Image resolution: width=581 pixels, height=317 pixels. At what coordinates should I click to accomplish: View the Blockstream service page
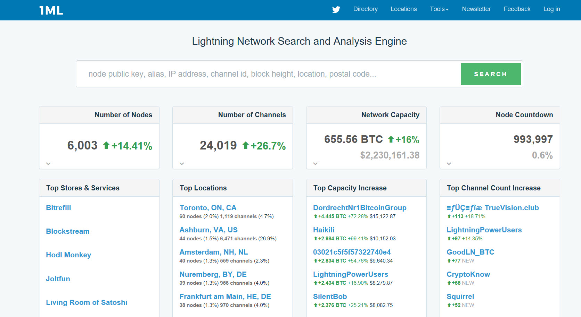coord(68,231)
